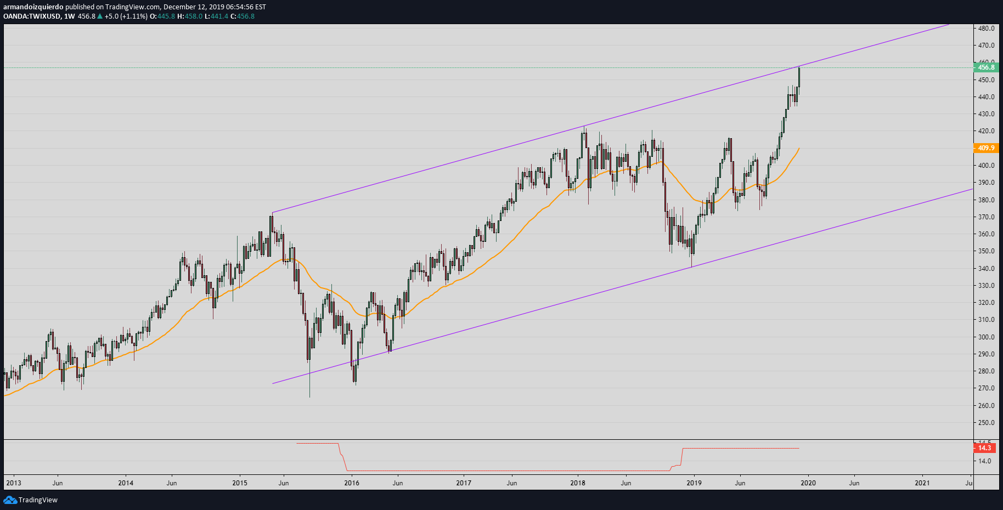Click the 2013 year label on time axis
Screen dimensions: 1003x510
(13, 483)
